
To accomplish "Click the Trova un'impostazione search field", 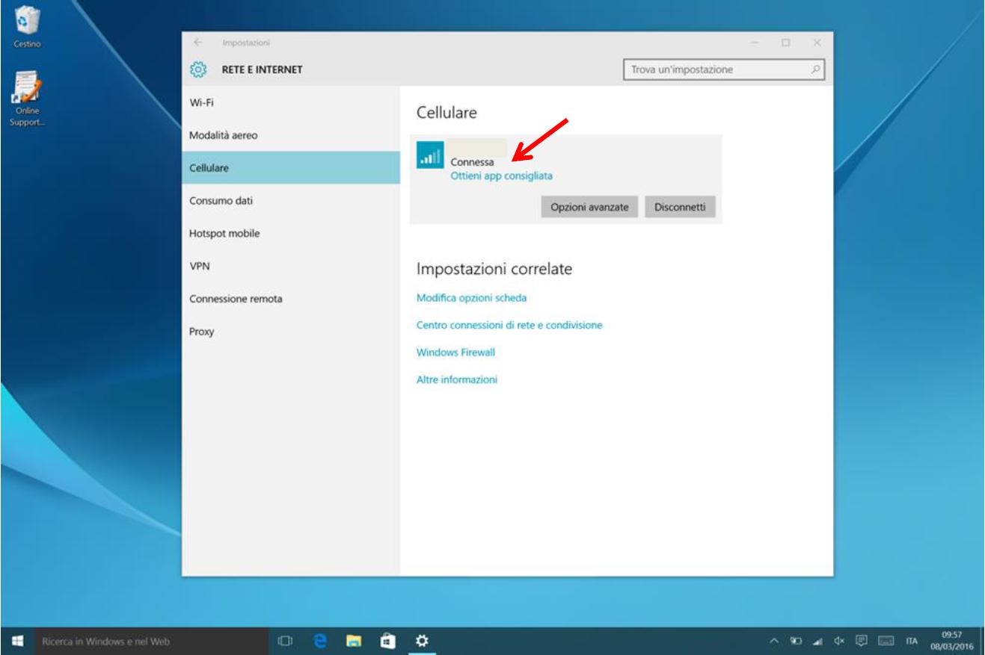I will click(723, 69).
